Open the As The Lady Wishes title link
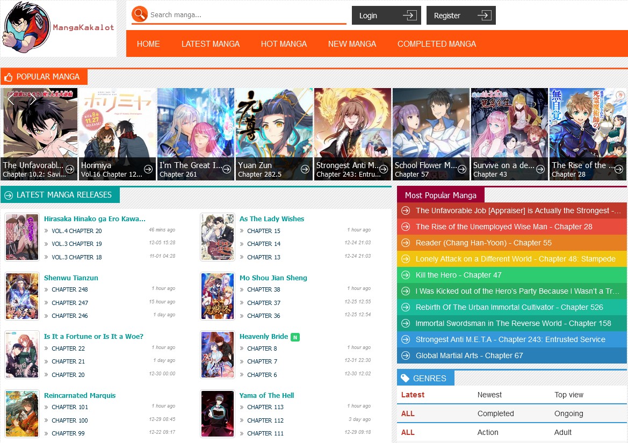The image size is (628, 443). point(272,219)
